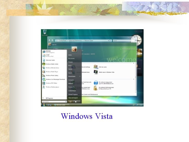Click What's new in Windows Vista icon
Screen dimensions: 189x142
(x=96, y=72)
